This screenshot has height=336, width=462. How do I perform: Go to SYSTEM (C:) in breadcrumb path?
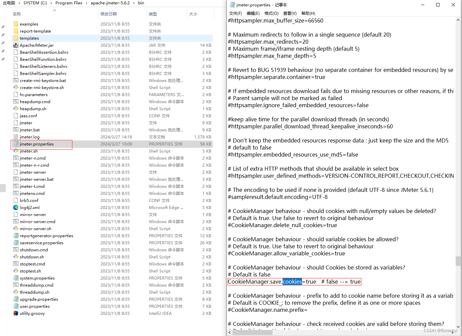[x=35, y=3]
